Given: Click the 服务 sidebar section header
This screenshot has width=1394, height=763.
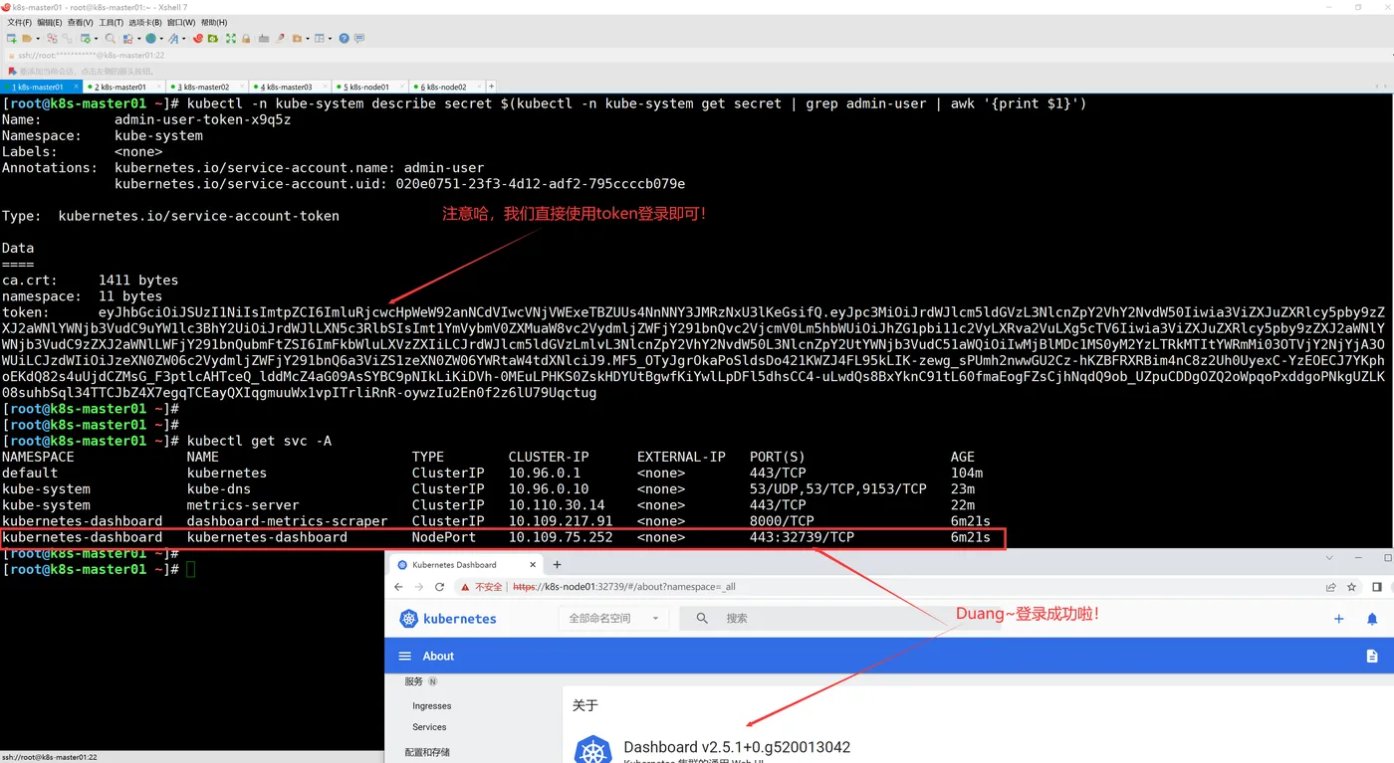Looking at the screenshot, I should tap(413, 681).
